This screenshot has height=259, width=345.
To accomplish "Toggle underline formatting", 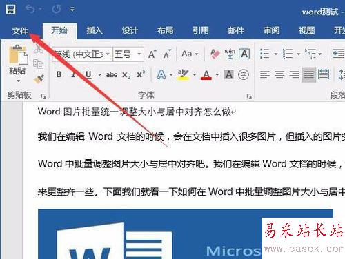I will [x=88, y=74].
